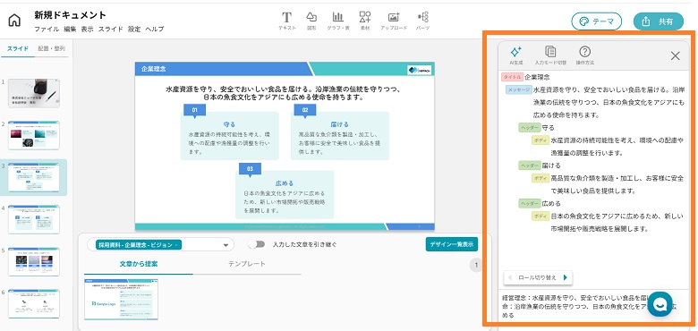Image resolution: width=698 pixels, height=331 pixels.
Task: Open the パーツ parts tool
Action: (423, 21)
